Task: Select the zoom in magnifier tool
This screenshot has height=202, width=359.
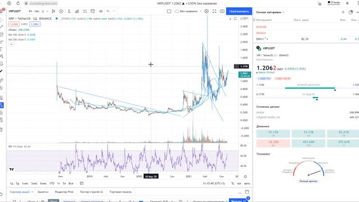Action: pyautogui.click(x=1, y=88)
